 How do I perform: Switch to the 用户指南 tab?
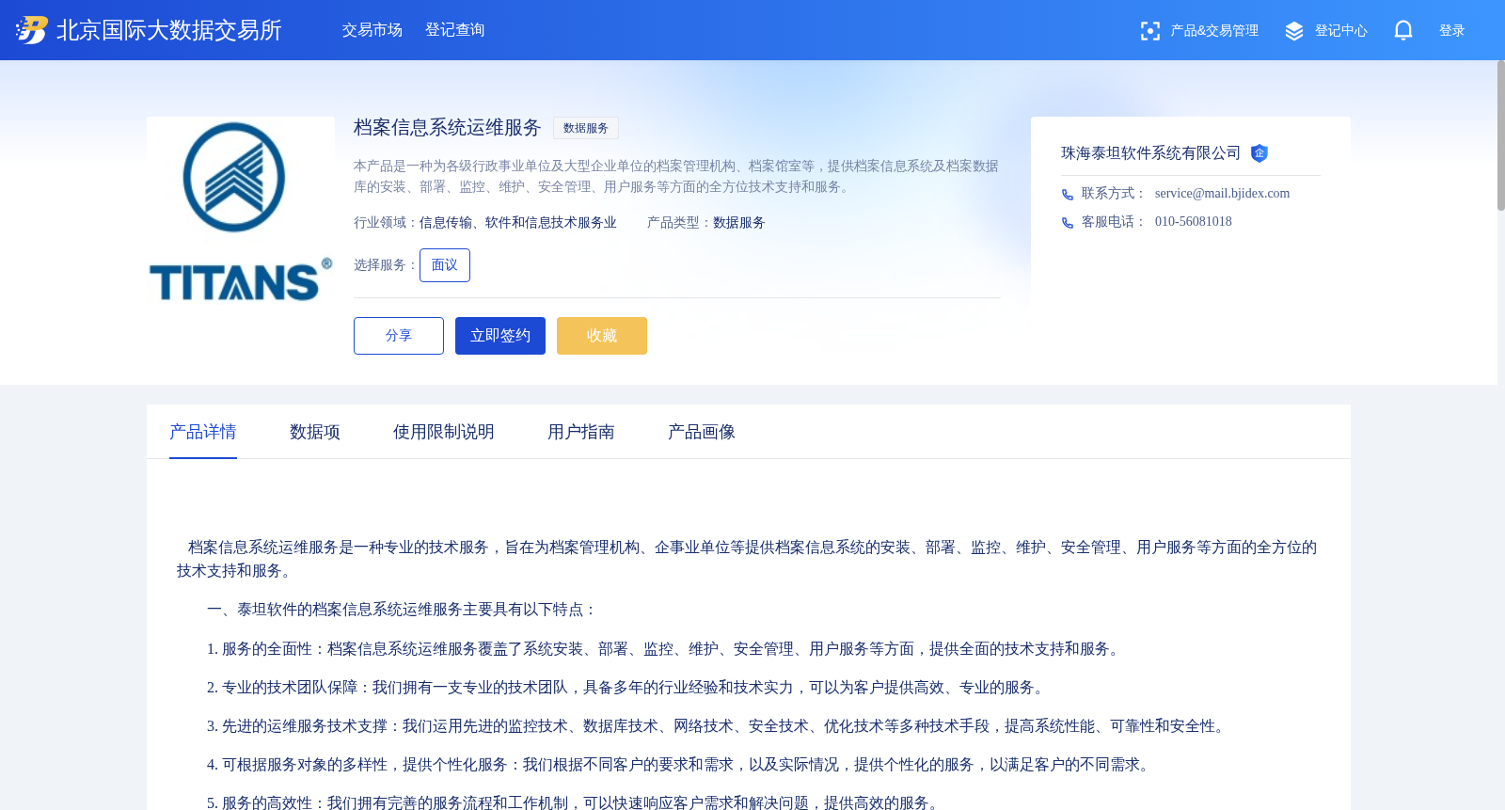(x=581, y=432)
